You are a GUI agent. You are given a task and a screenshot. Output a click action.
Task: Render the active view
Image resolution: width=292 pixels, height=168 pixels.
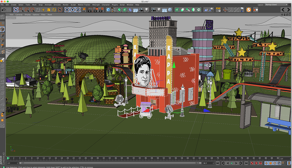click(90, 10)
